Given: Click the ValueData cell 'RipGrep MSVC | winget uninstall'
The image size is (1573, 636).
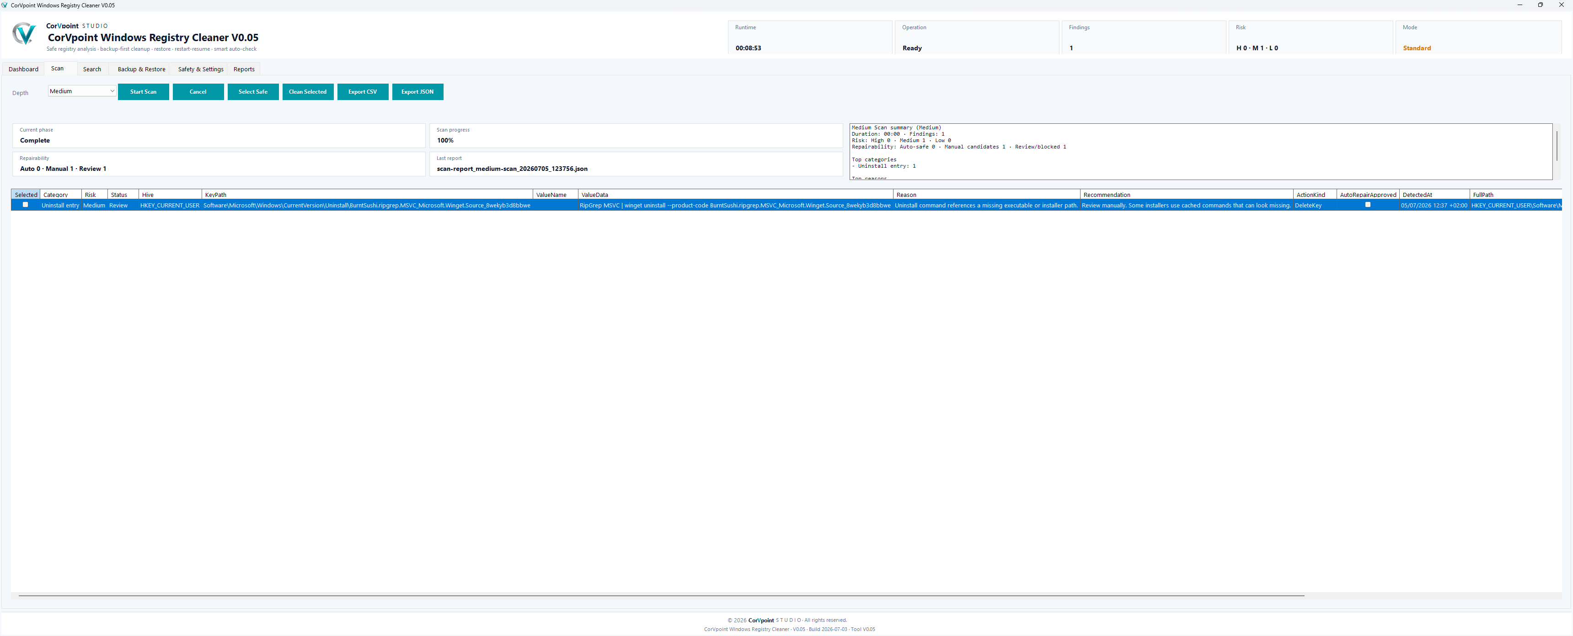Looking at the screenshot, I should pyautogui.click(x=735, y=205).
